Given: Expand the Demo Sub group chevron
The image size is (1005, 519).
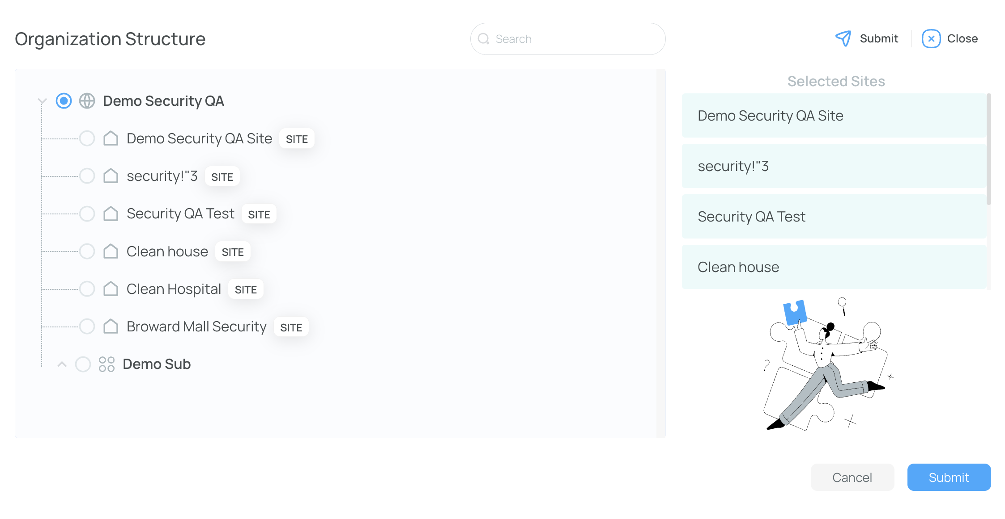Looking at the screenshot, I should click(x=62, y=364).
